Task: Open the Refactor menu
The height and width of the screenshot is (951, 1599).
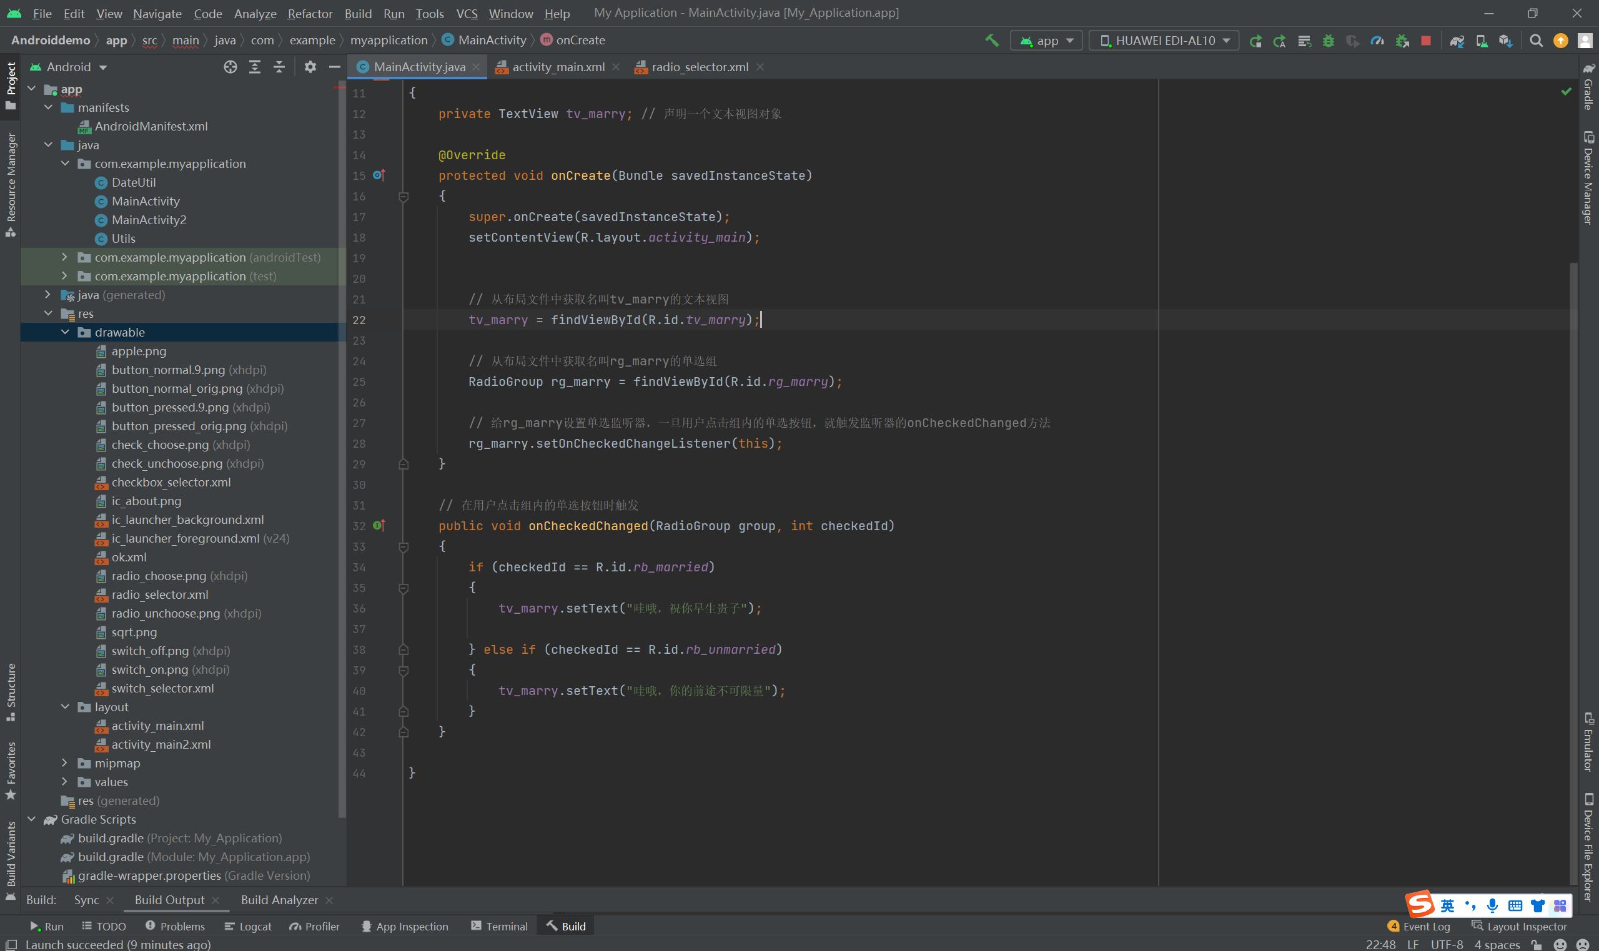Action: [310, 14]
